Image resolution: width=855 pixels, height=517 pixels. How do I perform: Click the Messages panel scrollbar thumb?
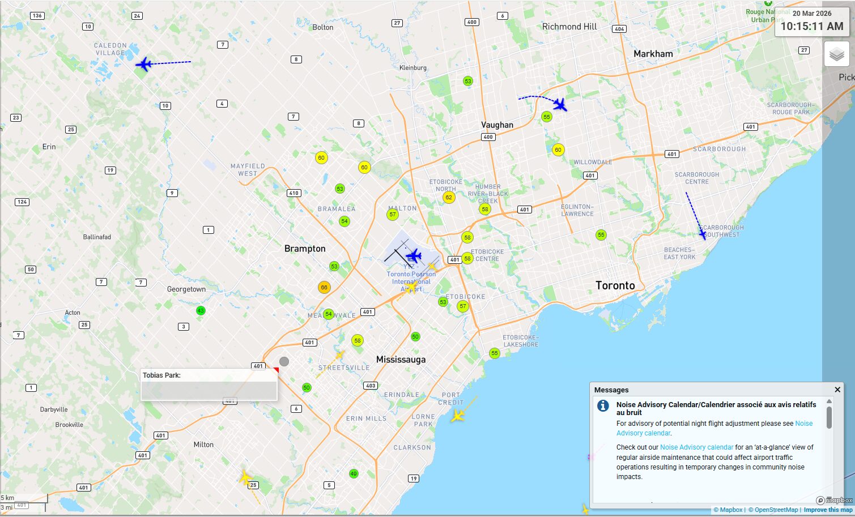coord(829,418)
